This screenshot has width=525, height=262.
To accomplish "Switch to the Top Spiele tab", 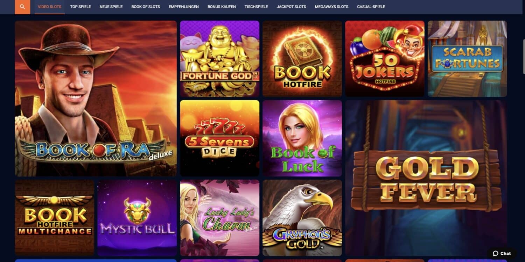I will pyautogui.click(x=80, y=7).
